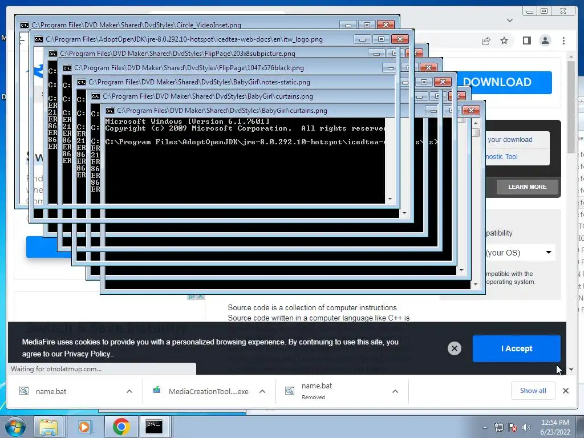Close the advertisement with its X
Viewport: 584px width, 438px height.
[x=200, y=297]
